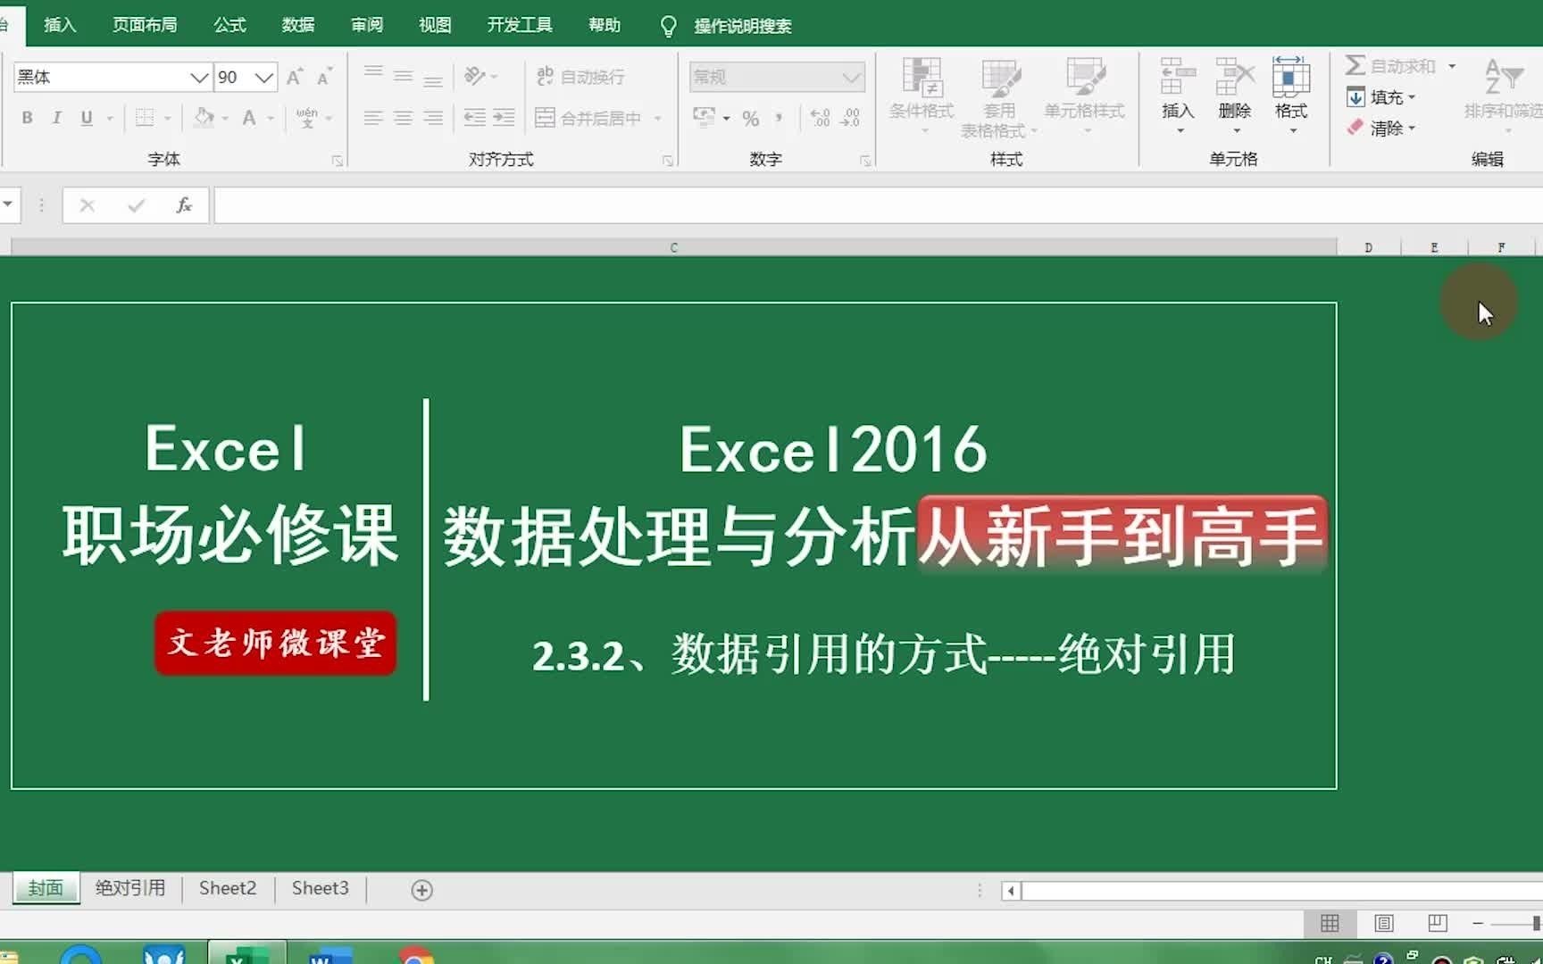
Task: Open font settings dialog launcher
Action: [x=338, y=161]
